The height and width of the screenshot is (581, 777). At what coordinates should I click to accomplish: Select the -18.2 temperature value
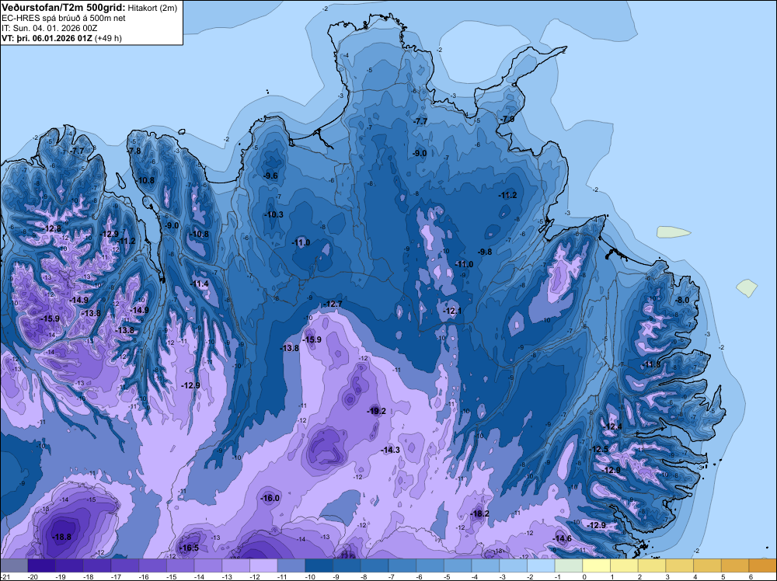(x=479, y=513)
